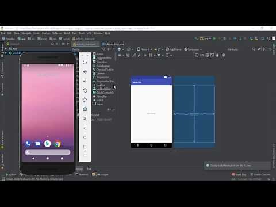Click Gradle build finished notification

tap(237, 166)
